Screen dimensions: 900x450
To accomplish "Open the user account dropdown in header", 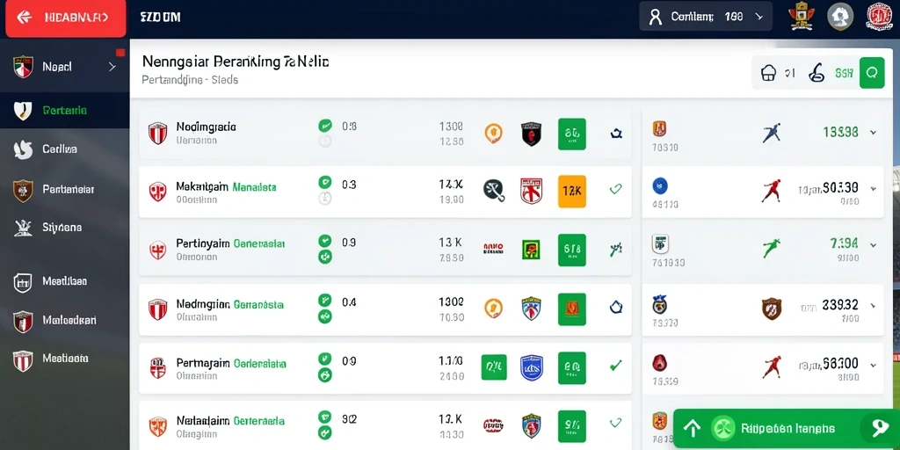I will click(706, 18).
